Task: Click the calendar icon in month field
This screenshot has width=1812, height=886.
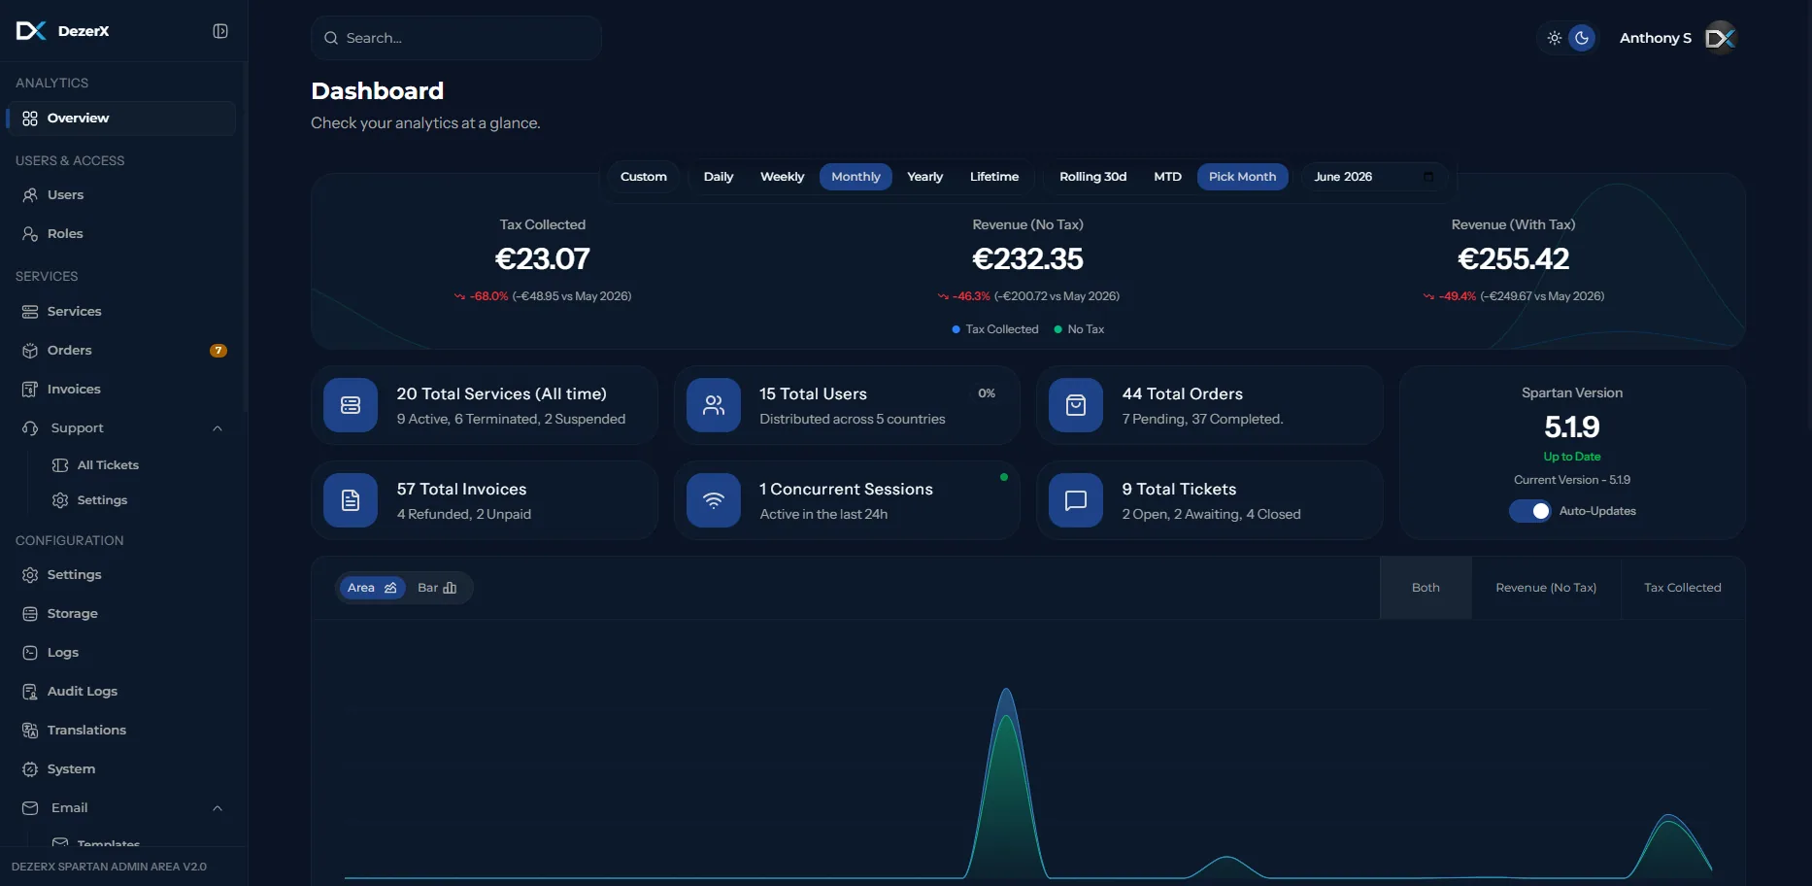Action: [x=1428, y=177]
